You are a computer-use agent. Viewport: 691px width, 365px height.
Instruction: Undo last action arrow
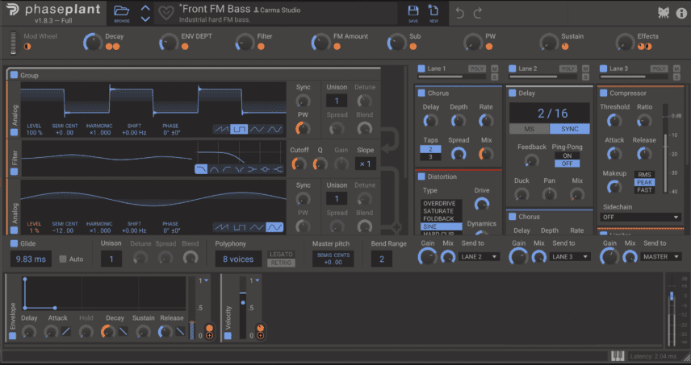(459, 13)
